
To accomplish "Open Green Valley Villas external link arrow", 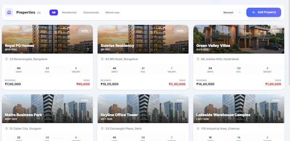I will 279,50.
